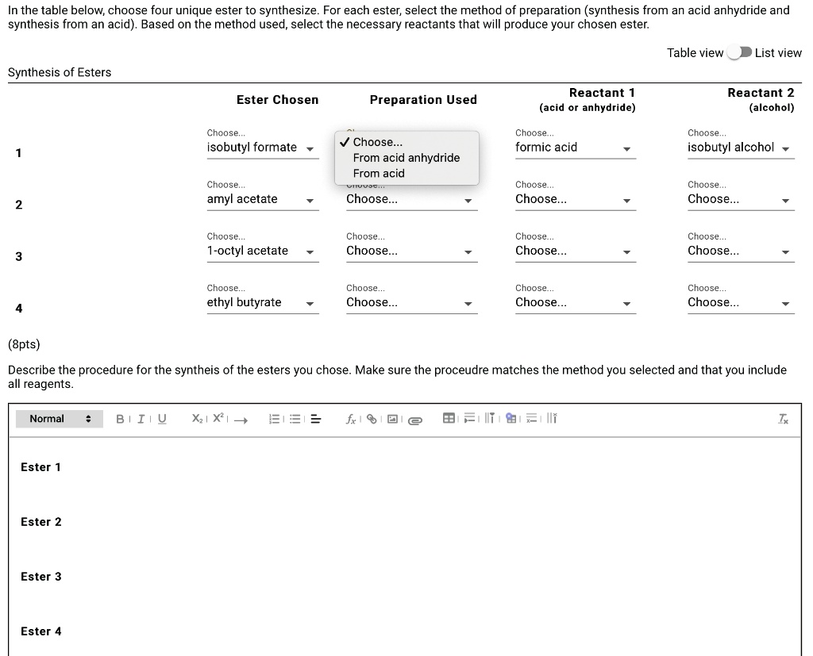Viewport: 813px width, 656px height.
Task: Open Reactant 1 dropdown for ethyl butyrate
Action: click(x=575, y=302)
